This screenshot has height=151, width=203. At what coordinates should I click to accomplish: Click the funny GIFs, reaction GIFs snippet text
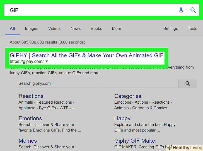click(55, 73)
